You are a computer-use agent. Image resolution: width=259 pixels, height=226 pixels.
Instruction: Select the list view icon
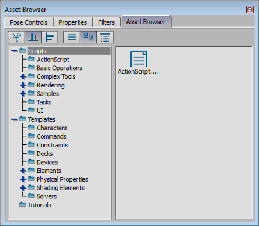(72, 37)
